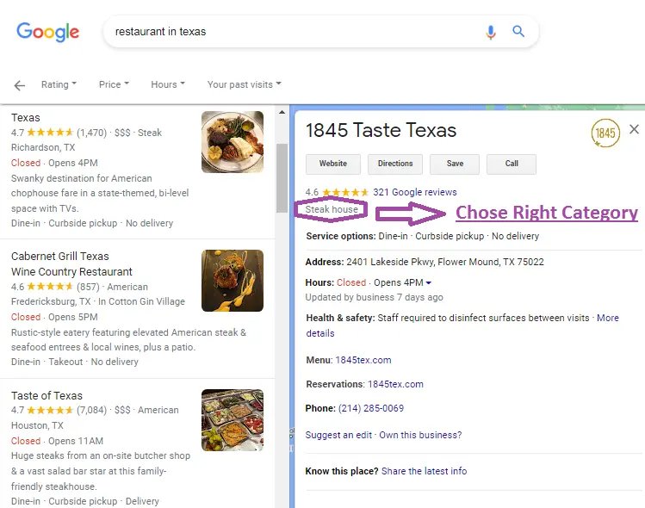Click 1845 Taste Texas panel title
Screen dimensions: 645x508
(381, 130)
